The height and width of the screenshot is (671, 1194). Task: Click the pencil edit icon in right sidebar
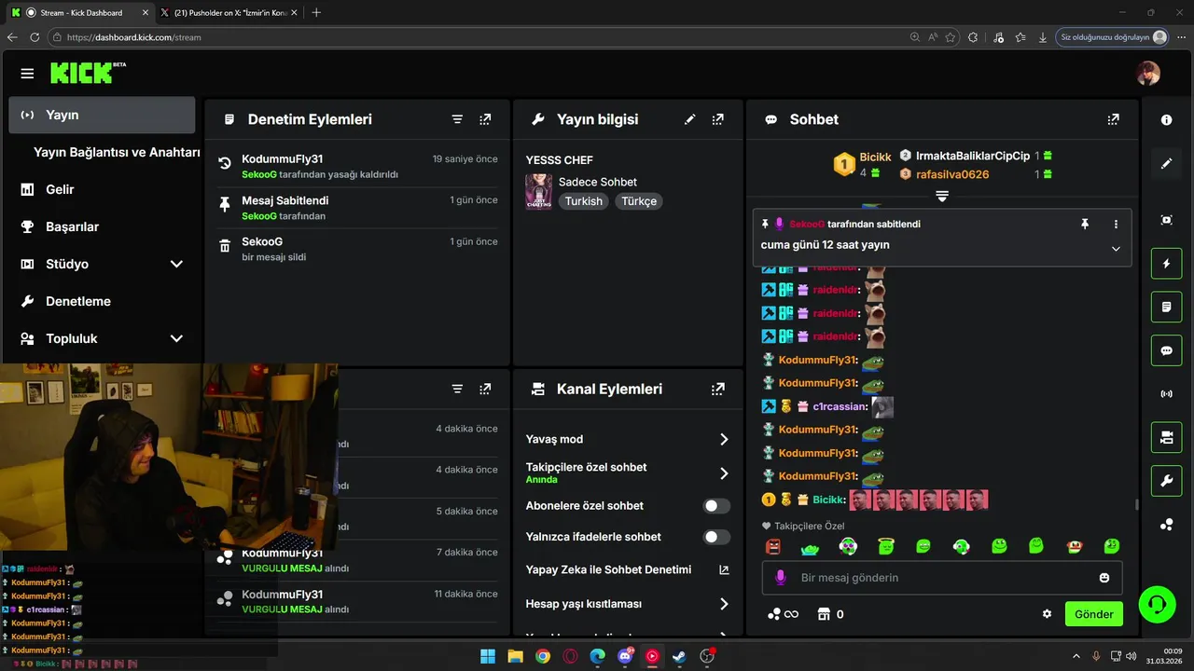click(1166, 163)
